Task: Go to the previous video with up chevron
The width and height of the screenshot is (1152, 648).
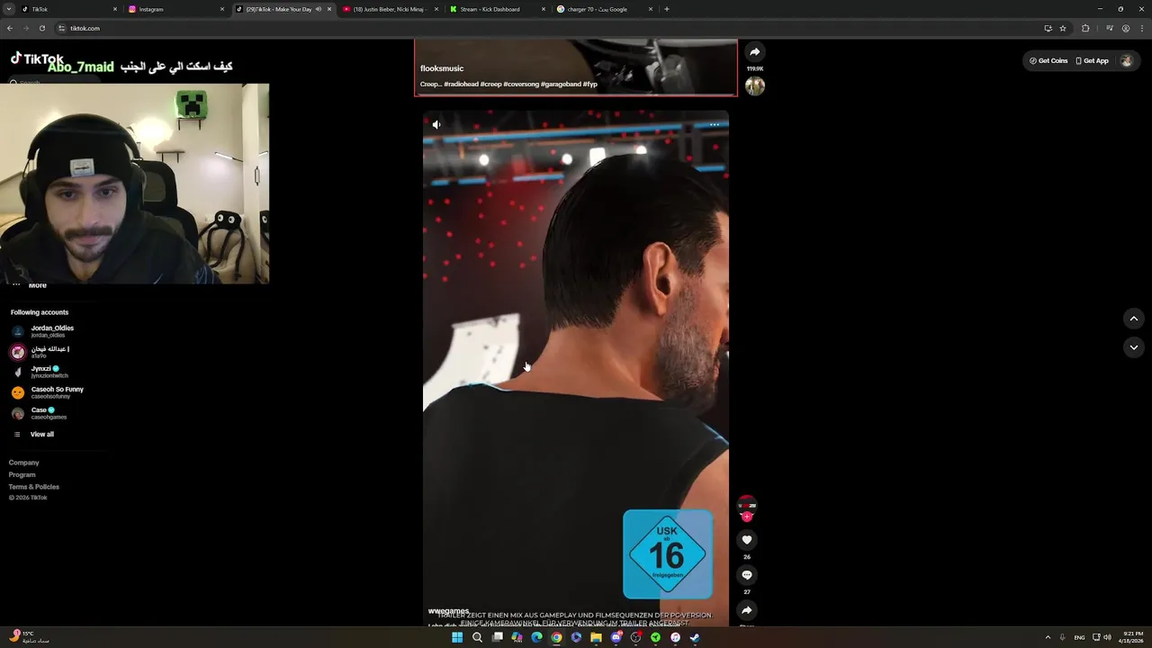Action: [1133, 319]
